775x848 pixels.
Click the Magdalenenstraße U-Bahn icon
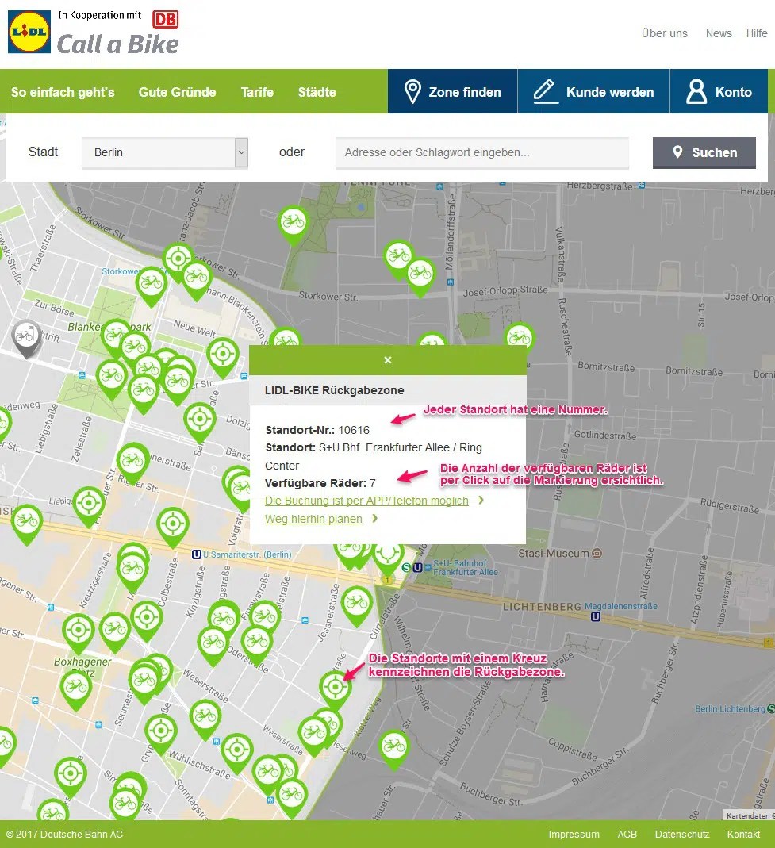pyautogui.click(x=596, y=616)
